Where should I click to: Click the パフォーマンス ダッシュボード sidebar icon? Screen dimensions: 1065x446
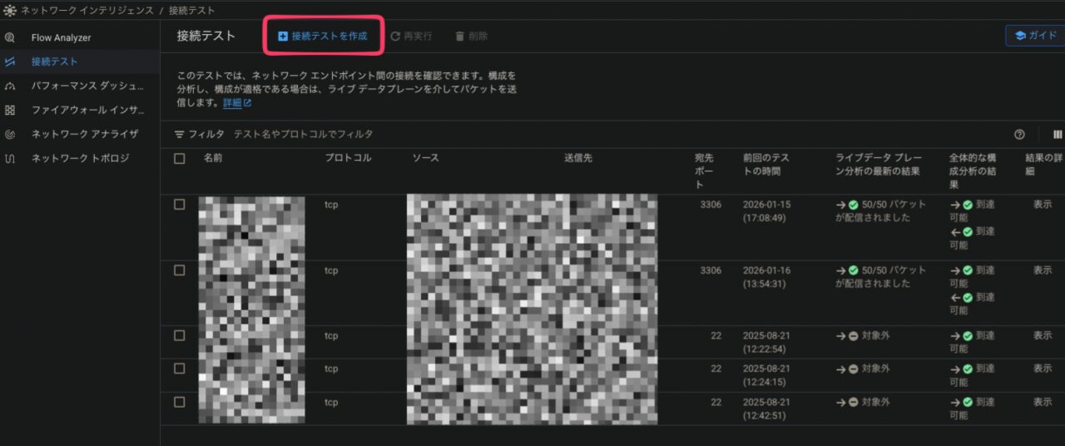click(x=10, y=86)
